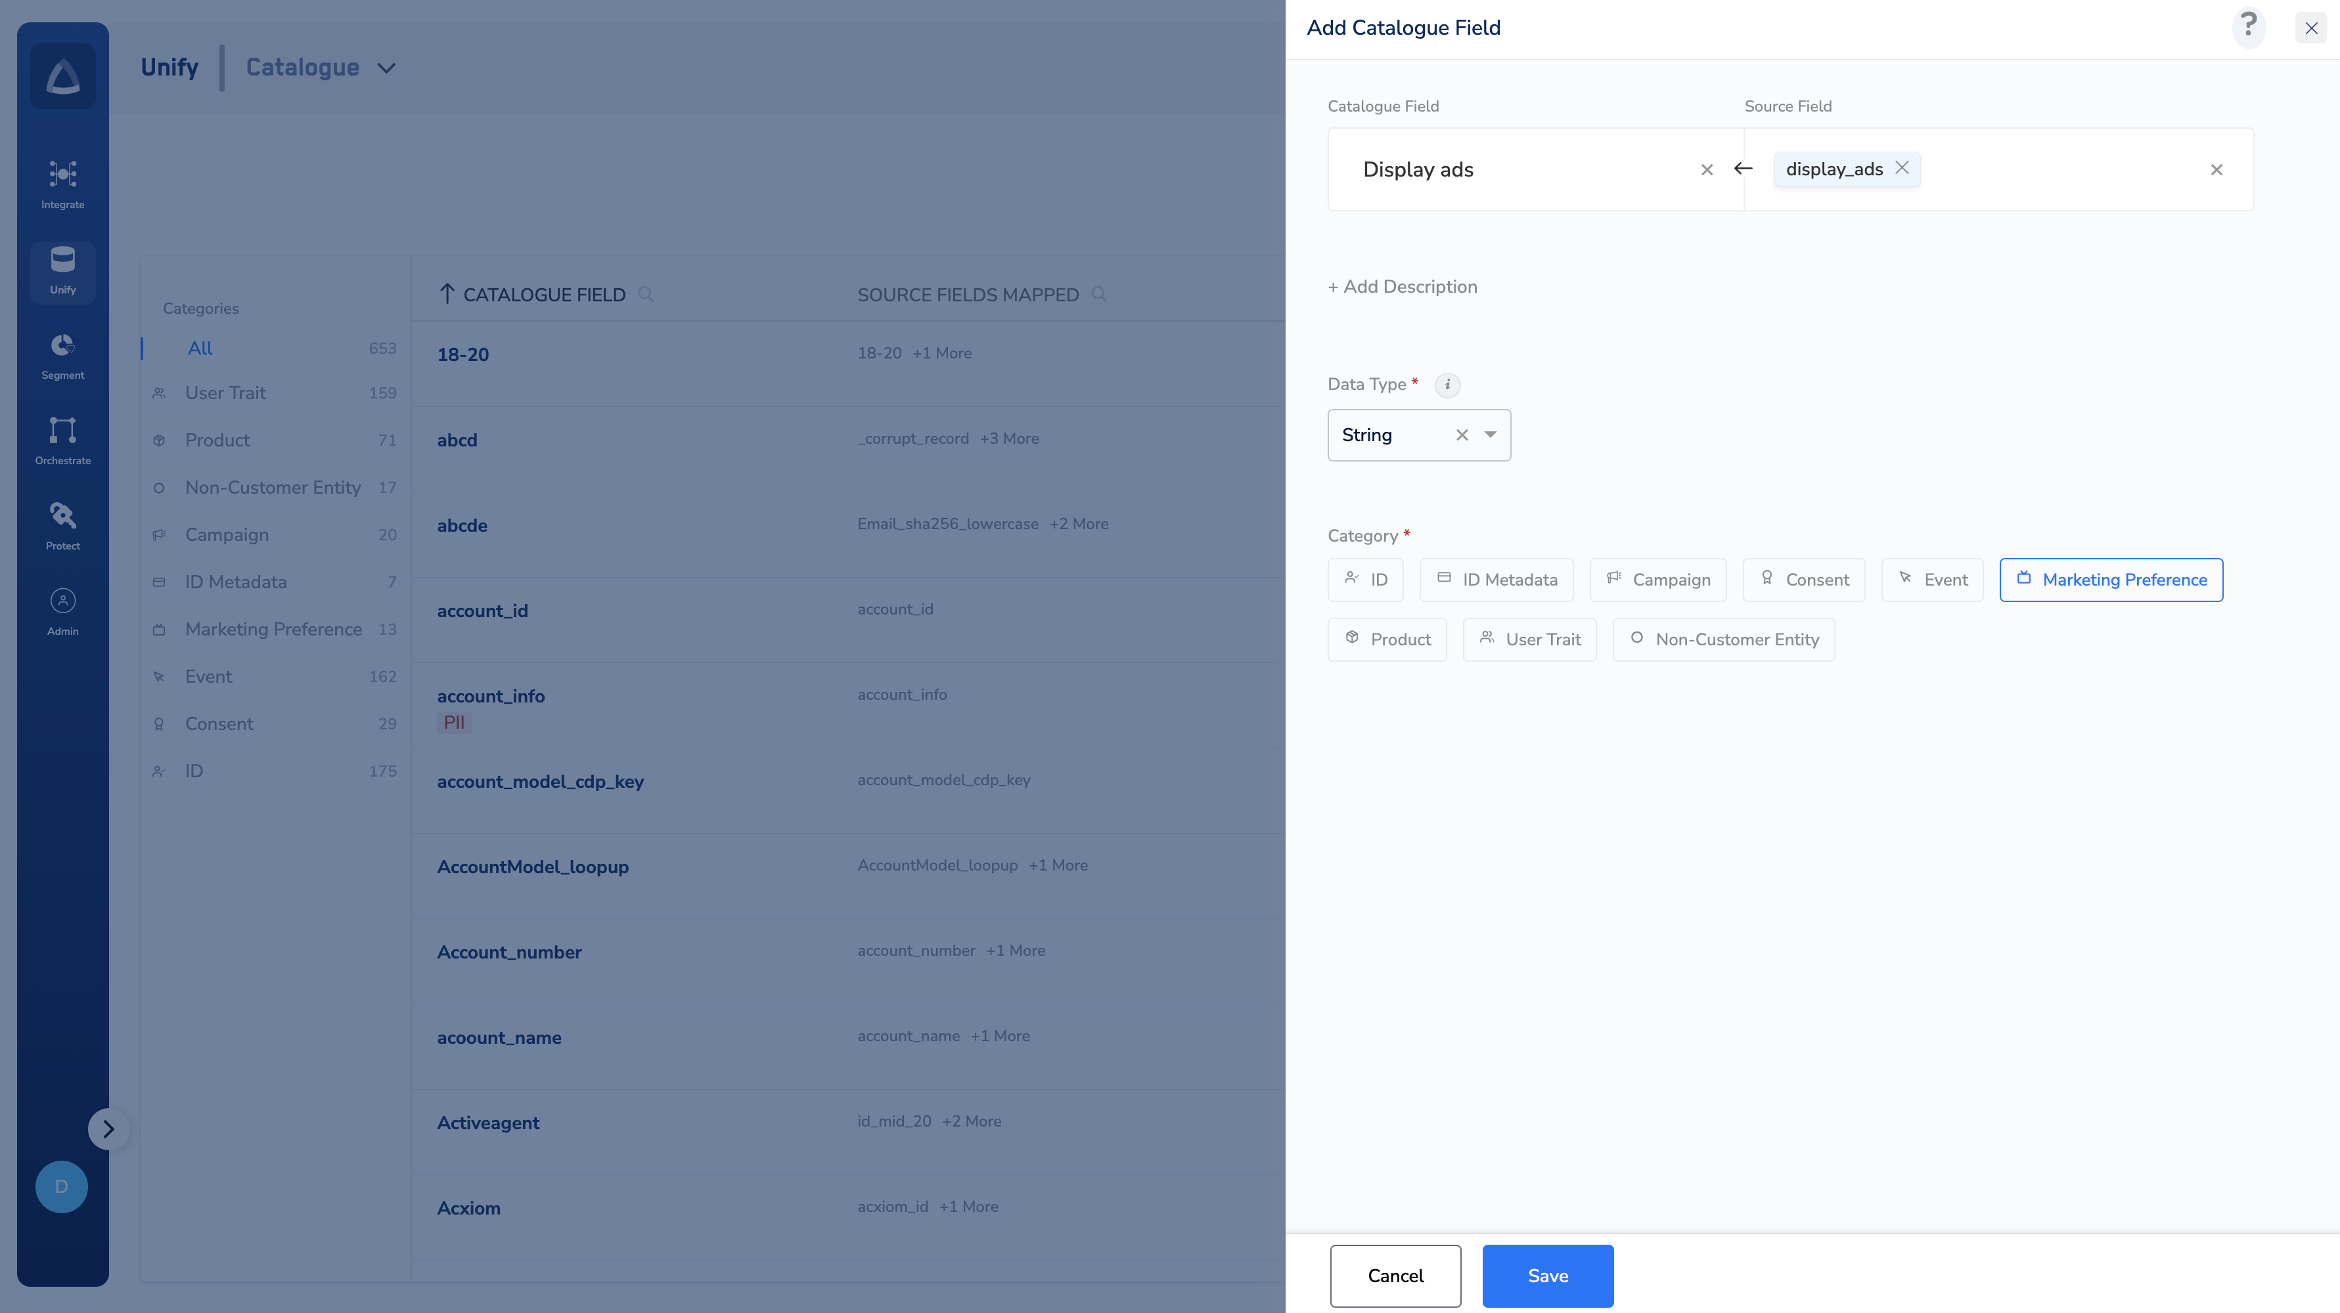This screenshot has width=2340, height=1313.
Task: Select the ID Metadata category chip
Action: point(1496,579)
